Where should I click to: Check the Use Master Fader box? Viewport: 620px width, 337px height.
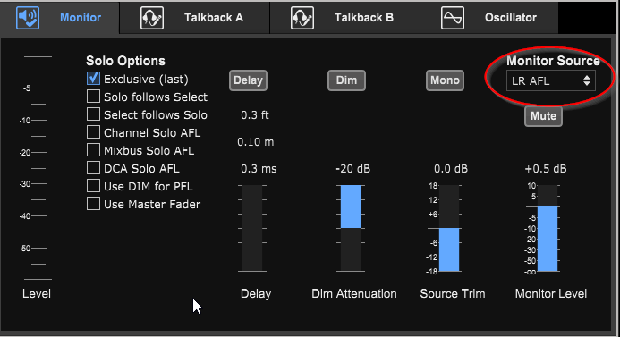tap(93, 204)
